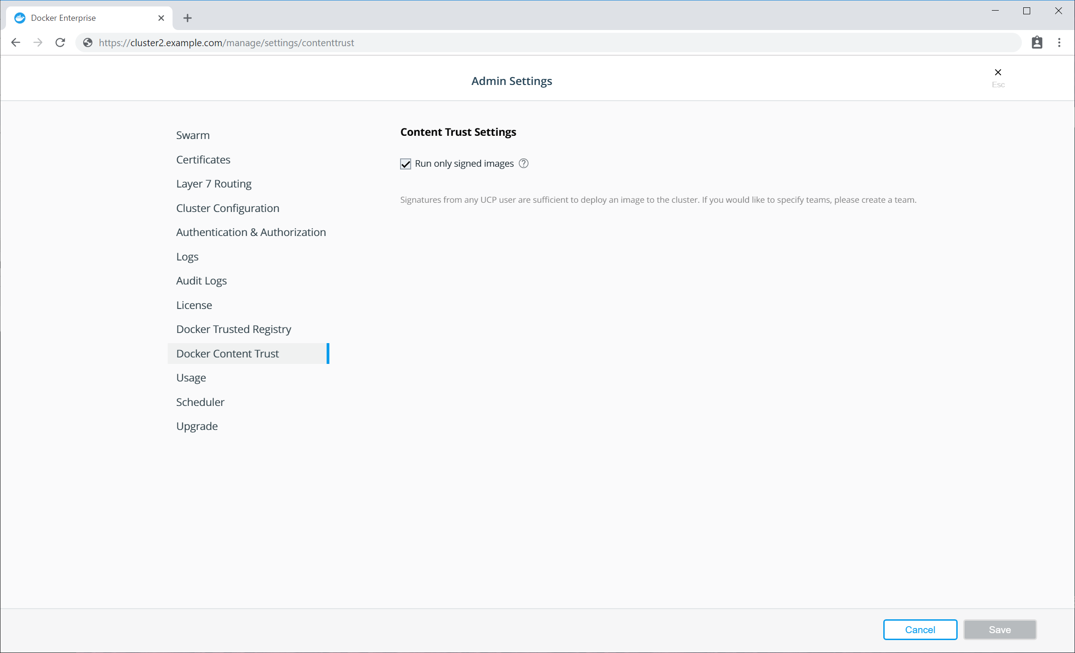Screen dimensions: 1075x653
Task: Select Layer 7 Routing in sidebar
Action: coord(213,184)
